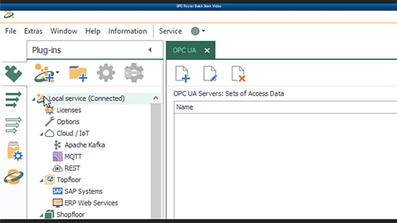
Task: Open the connections arrows sidebar icon
Action: coord(13,99)
